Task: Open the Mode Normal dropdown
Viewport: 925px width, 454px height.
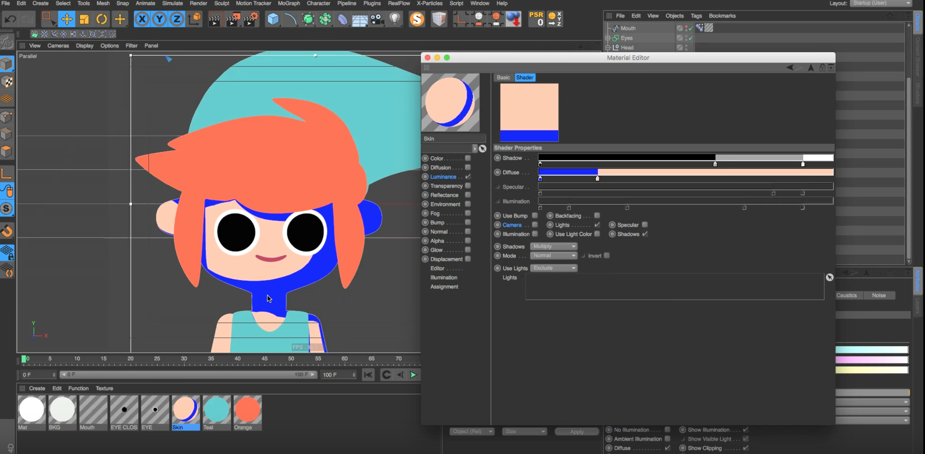Action: (553, 256)
